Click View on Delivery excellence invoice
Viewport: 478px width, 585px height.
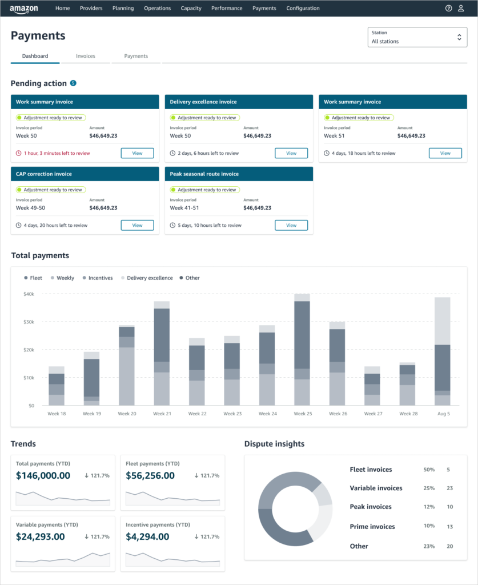click(x=291, y=153)
